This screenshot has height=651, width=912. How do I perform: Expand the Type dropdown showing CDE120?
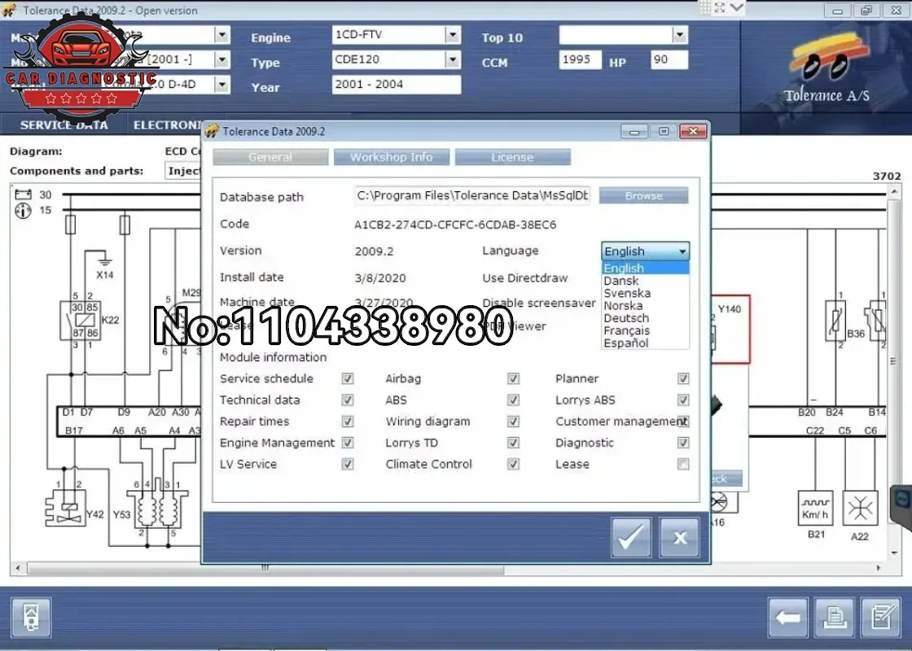pyautogui.click(x=453, y=59)
